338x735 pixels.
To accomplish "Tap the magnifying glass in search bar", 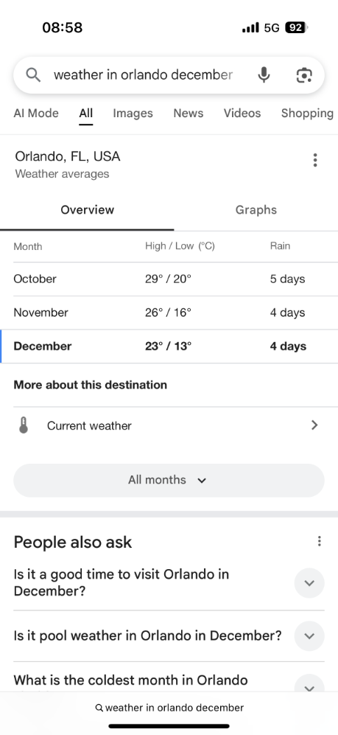I will pos(33,74).
